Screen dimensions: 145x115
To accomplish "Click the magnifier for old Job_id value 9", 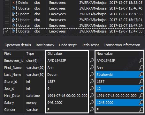I will (92, 89).
